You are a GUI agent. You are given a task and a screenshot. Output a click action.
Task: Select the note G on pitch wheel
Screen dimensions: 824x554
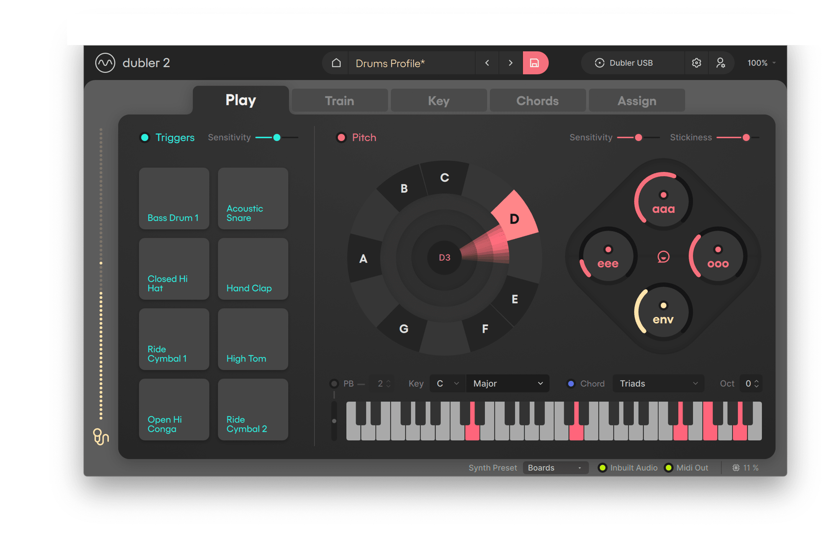404,329
